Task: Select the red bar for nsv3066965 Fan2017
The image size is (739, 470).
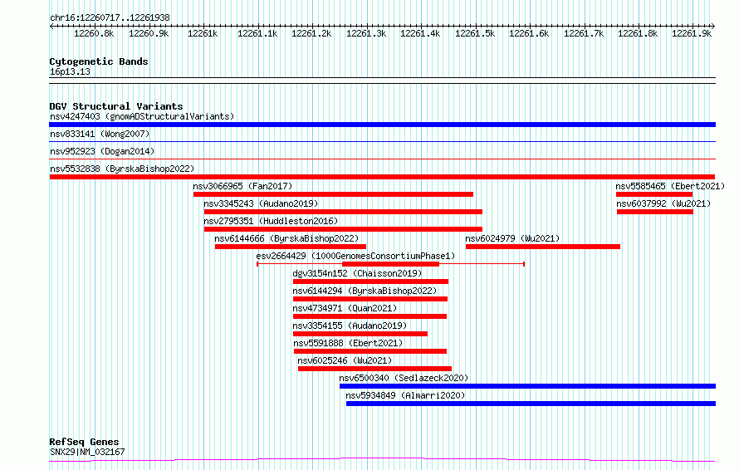Action: point(333,194)
